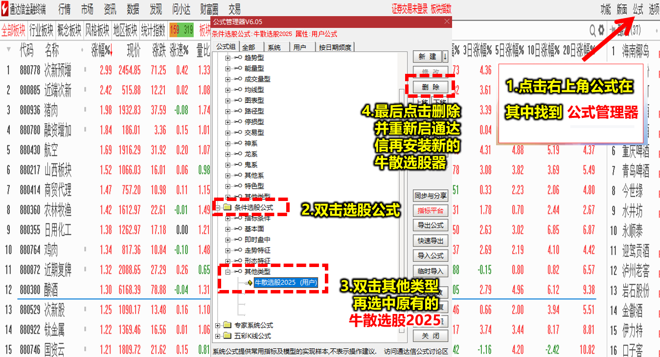Switch to the 公式组 tab
This screenshot has height=357, width=660.
click(x=226, y=47)
